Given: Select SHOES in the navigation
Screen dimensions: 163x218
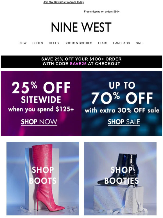Looking at the screenshot, I should point(38,43).
